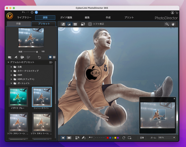Open the settings gear icon
The height and width of the screenshot is (147, 186).
tap(32, 12)
